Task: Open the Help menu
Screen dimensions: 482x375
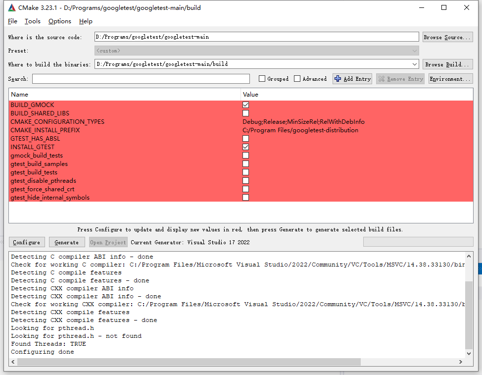Action: pos(86,21)
